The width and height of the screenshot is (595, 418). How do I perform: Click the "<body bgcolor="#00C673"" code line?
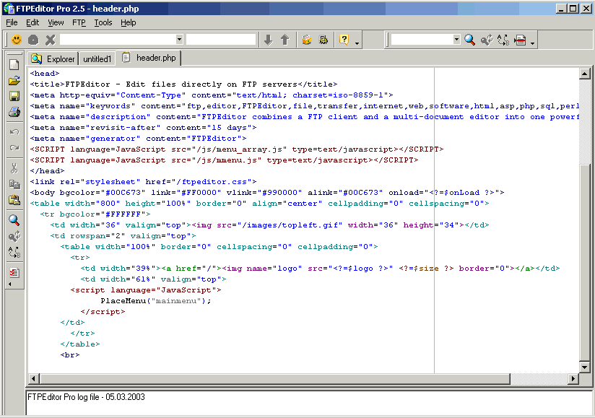267,193
